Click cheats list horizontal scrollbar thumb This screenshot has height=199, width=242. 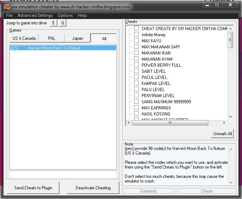click(170, 123)
